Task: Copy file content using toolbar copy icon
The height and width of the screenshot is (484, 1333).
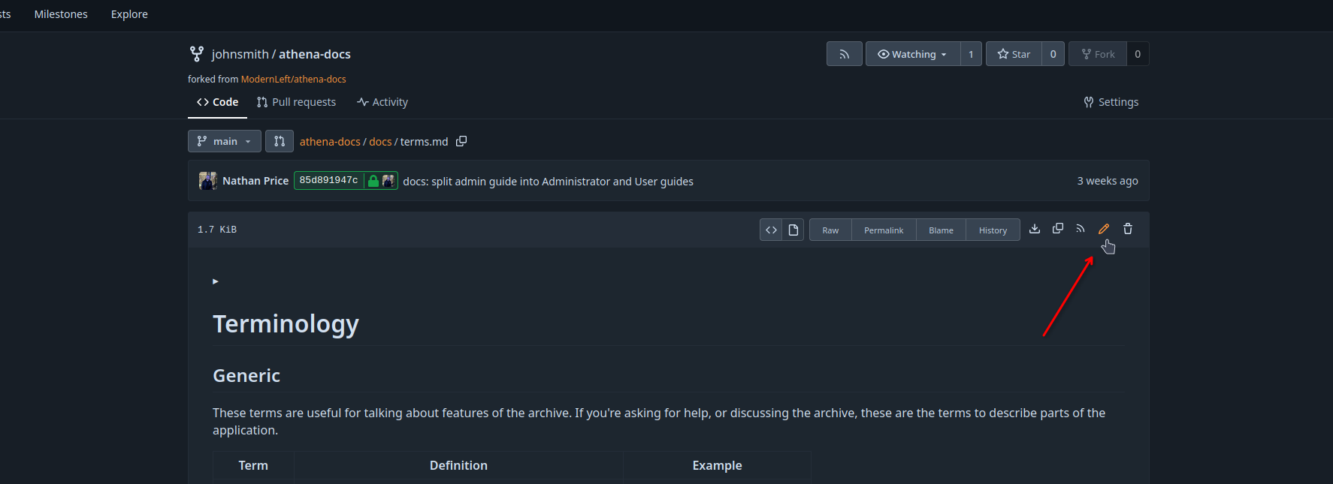Action: point(1058,228)
